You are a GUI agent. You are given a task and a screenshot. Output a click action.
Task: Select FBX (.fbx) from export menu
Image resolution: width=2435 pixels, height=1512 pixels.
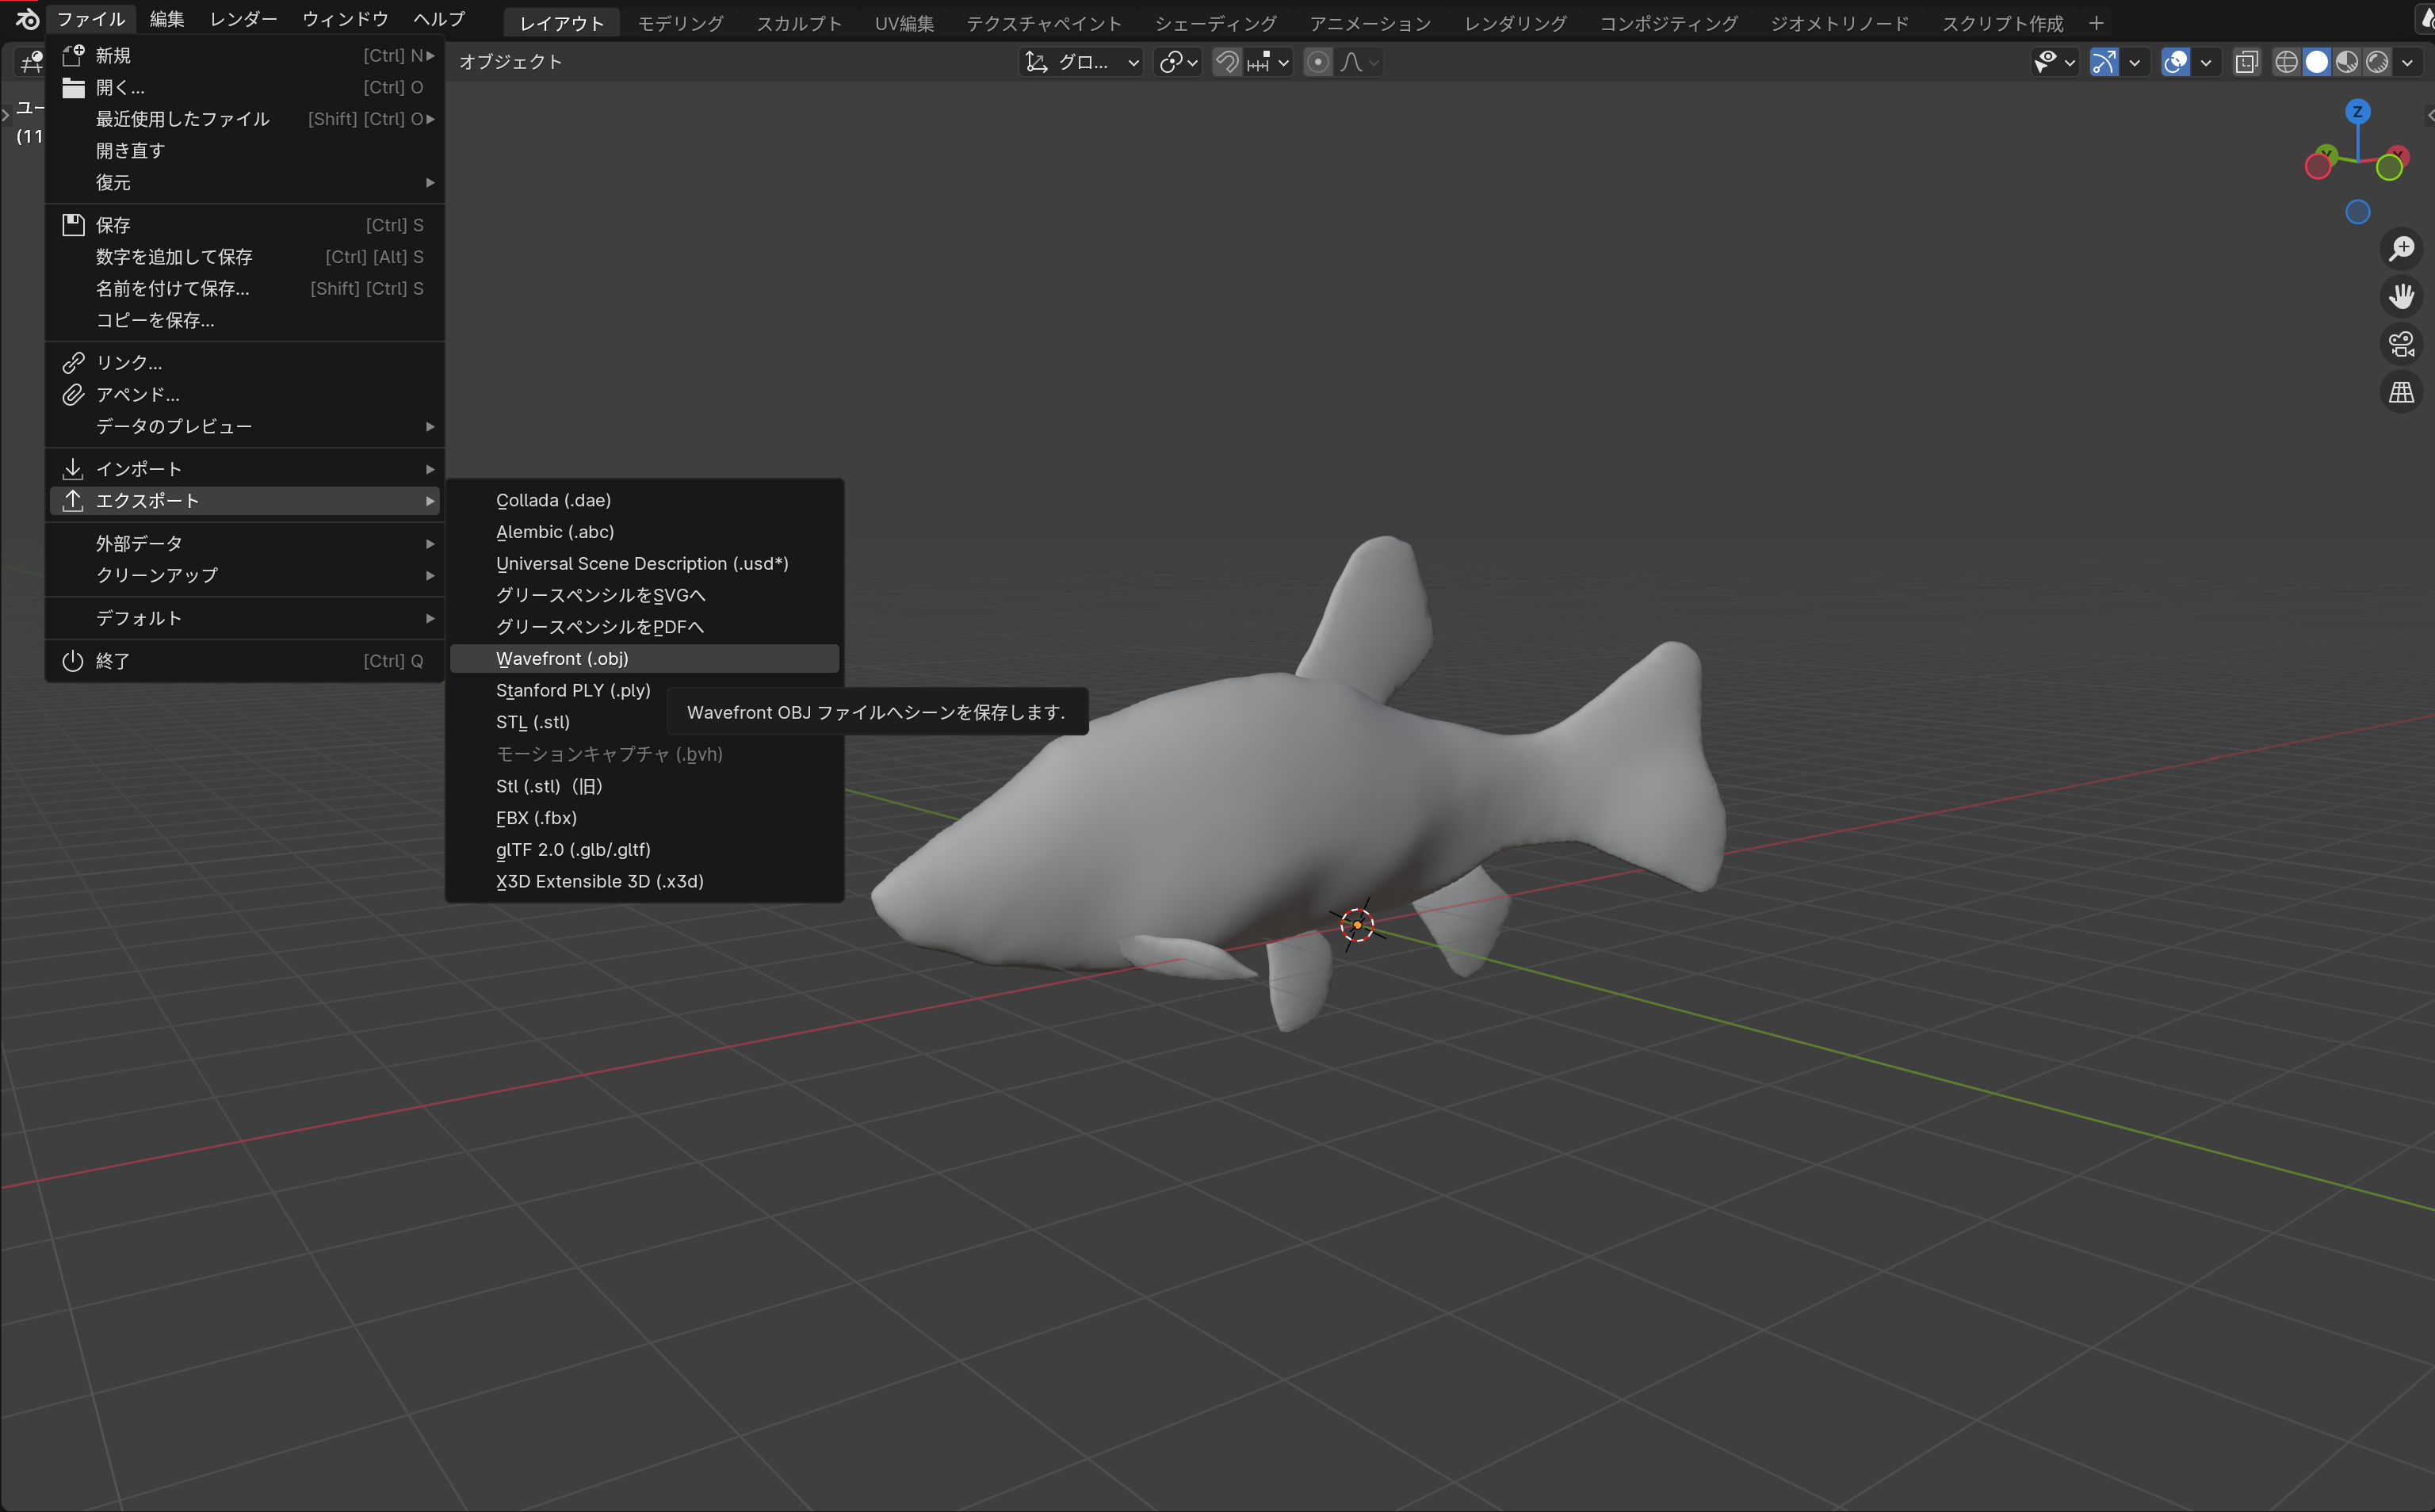click(536, 817)
